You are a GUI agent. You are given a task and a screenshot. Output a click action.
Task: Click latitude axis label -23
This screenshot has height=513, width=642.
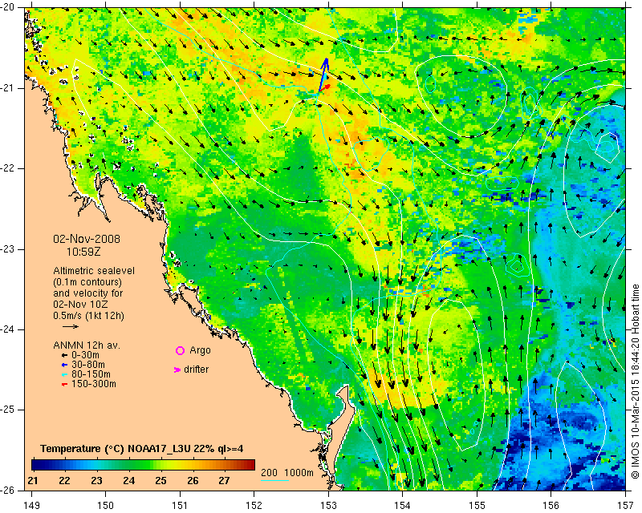point(7,249)
